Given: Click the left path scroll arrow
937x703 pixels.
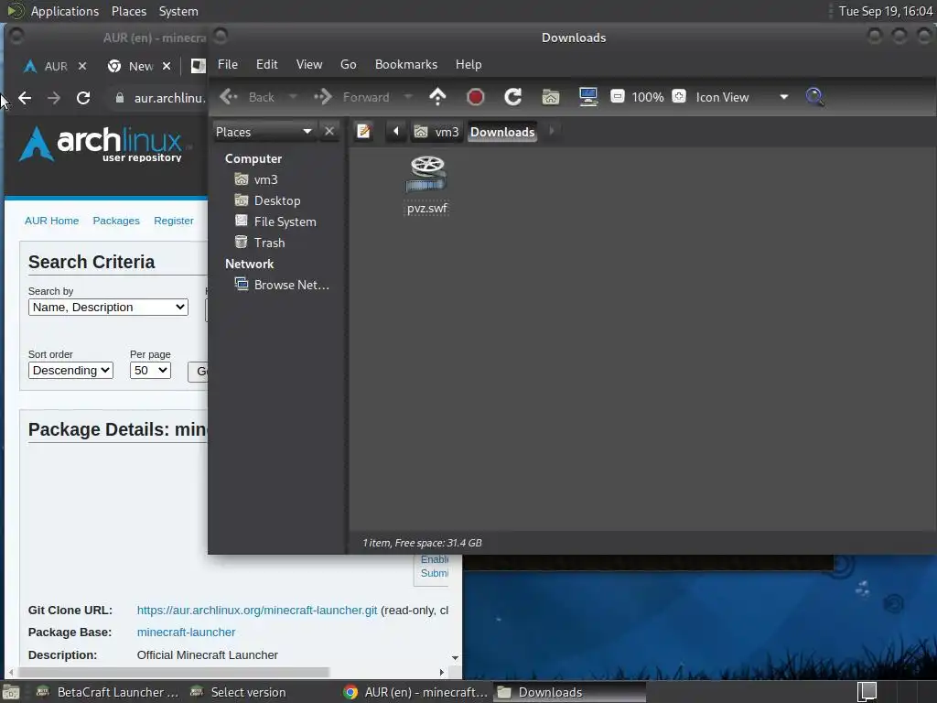Looking at the screenshot, I should click(x=395, y=132).
